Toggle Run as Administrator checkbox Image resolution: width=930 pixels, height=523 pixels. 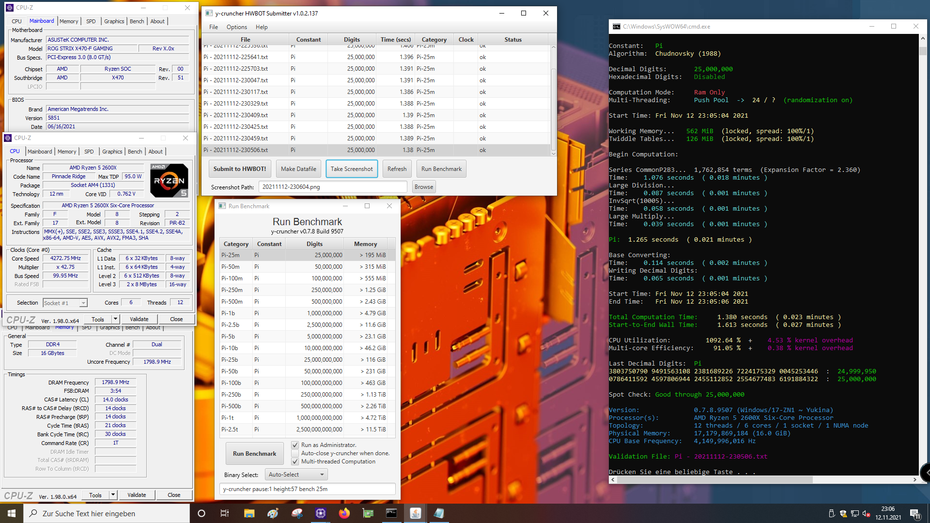click(x=295, y=445)
